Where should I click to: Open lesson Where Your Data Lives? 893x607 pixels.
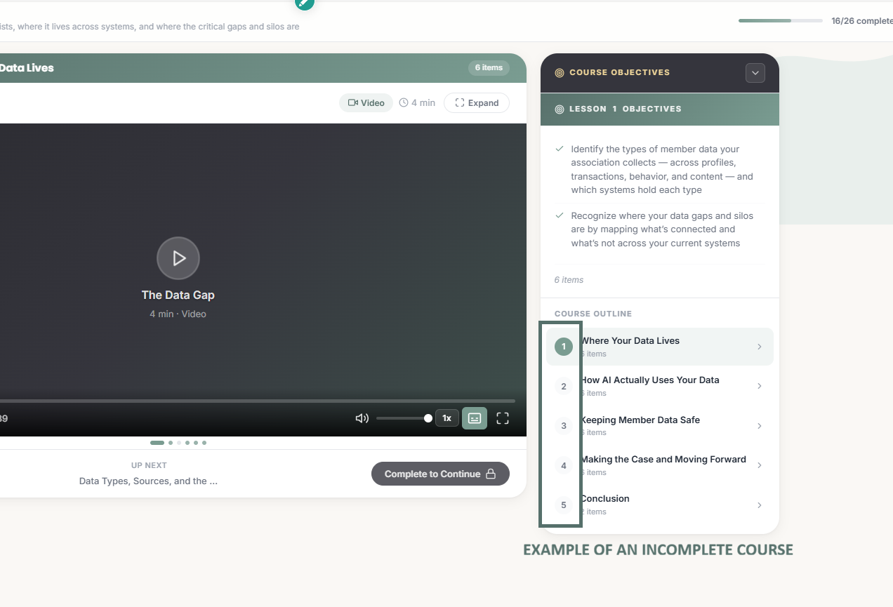[660, 347]
